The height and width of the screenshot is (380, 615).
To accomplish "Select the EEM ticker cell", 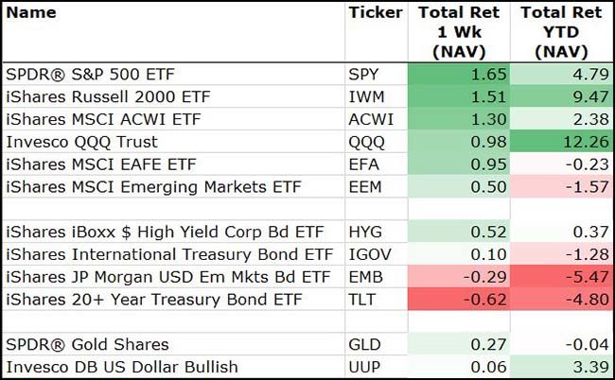I will (367, 187).
